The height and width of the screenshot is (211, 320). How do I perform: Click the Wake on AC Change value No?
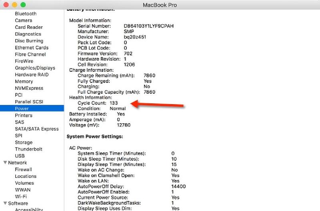(174, 170)
